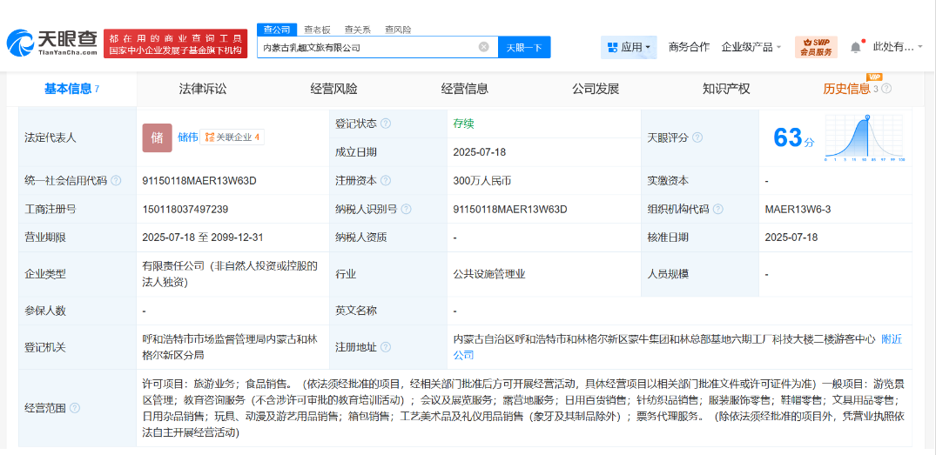The width and height of the screenshot is (936, 455).
Task: Open the 应用 dropdown
Action: (x=629, y=47)
